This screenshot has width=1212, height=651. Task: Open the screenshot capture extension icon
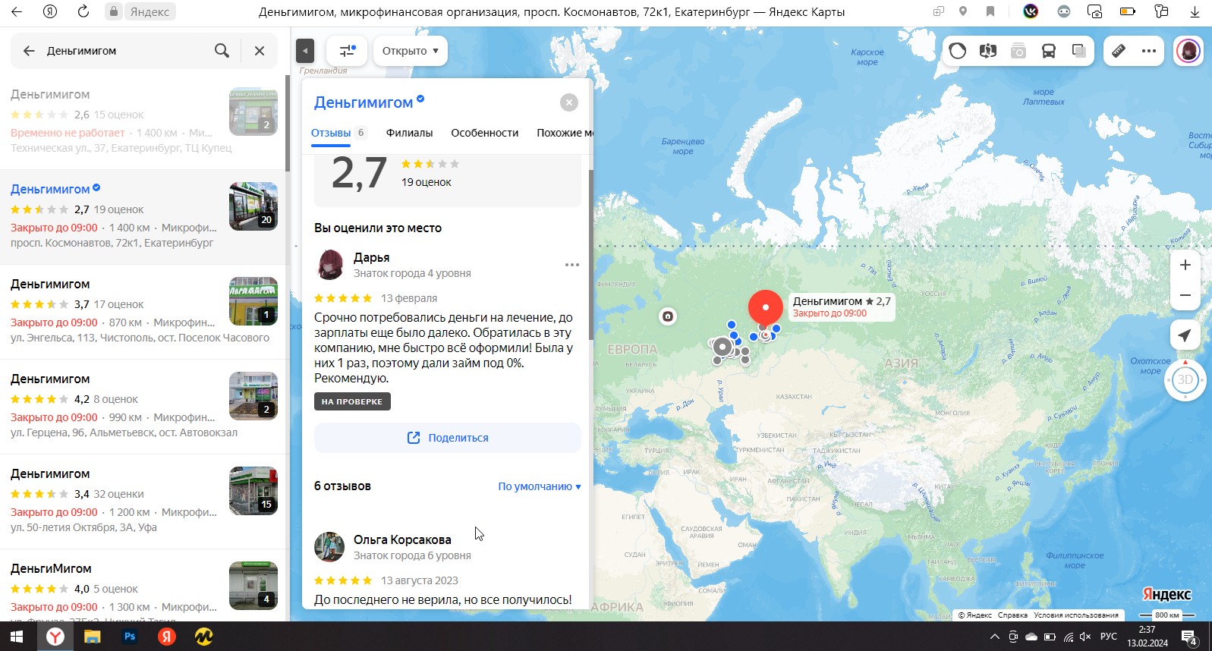(x=1094, y=11)
